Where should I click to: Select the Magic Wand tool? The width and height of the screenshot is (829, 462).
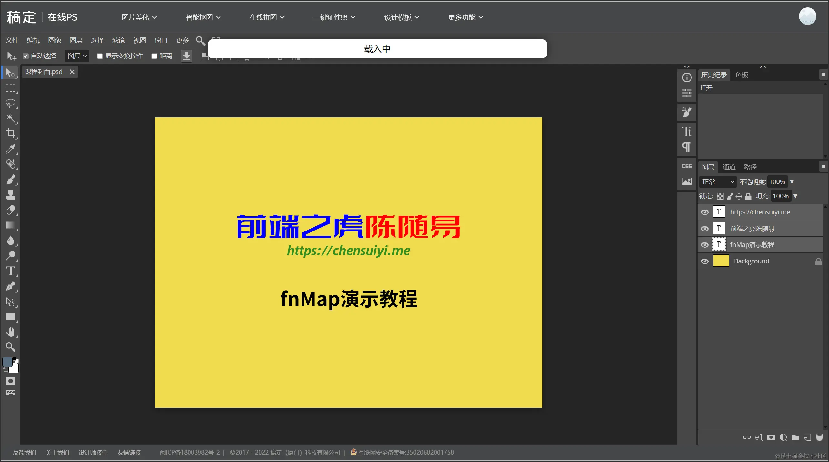pos(11,118)
